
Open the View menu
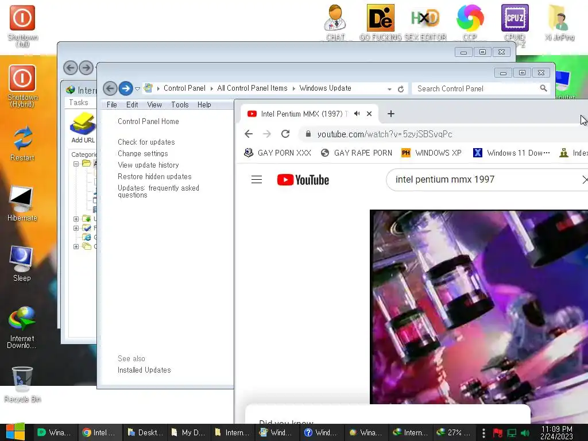coord(154,105)
